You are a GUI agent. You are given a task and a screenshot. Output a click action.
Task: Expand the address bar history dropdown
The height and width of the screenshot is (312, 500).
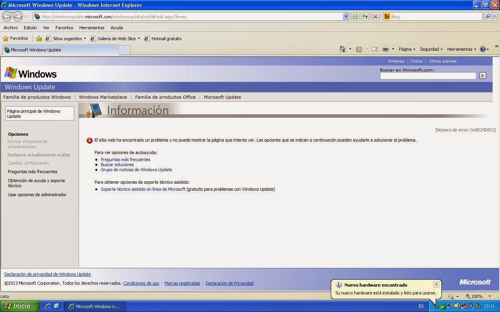click(x=346, y=16)
